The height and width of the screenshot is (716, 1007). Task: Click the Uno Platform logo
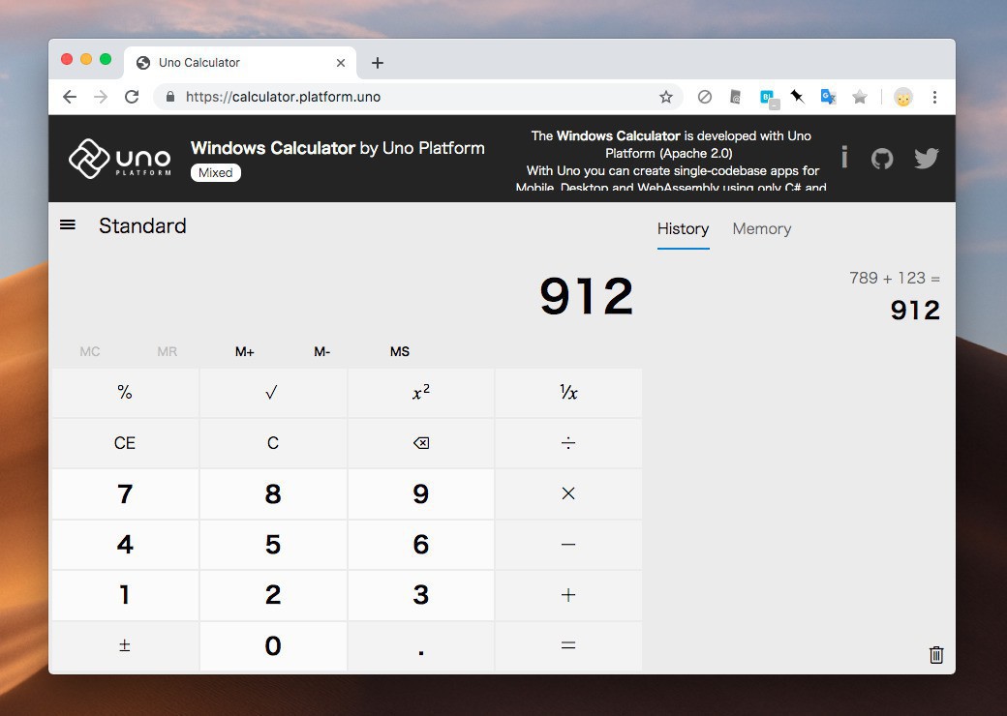click(120, 159)
